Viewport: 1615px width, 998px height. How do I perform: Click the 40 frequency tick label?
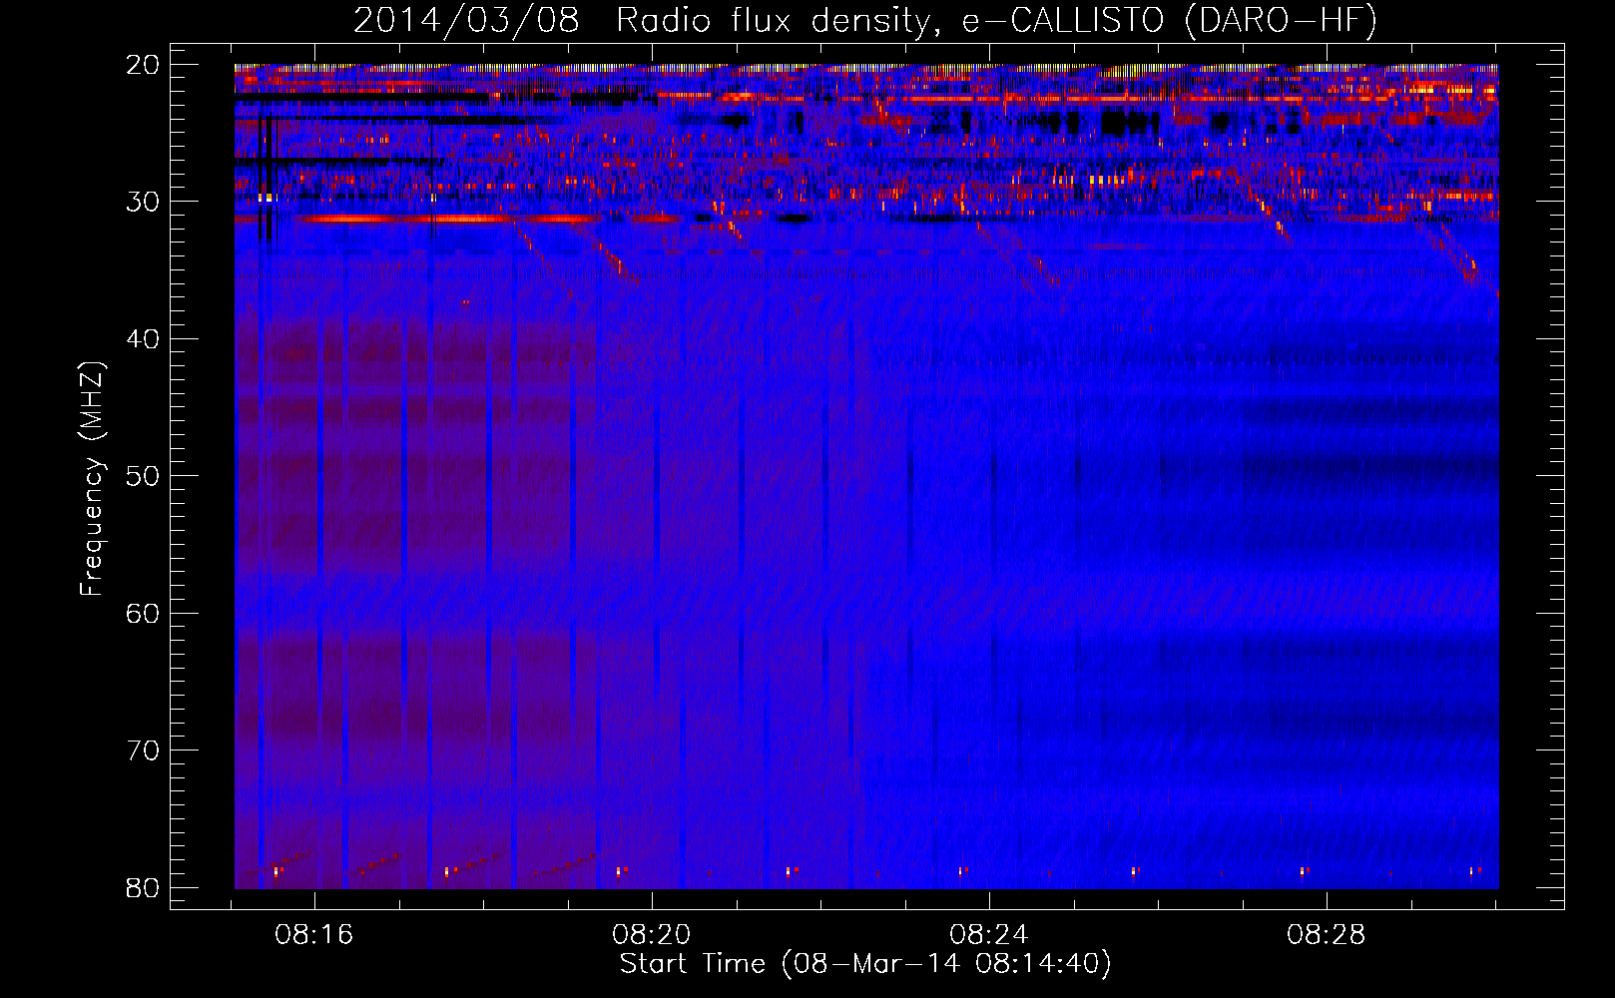[x=142, y=339]
